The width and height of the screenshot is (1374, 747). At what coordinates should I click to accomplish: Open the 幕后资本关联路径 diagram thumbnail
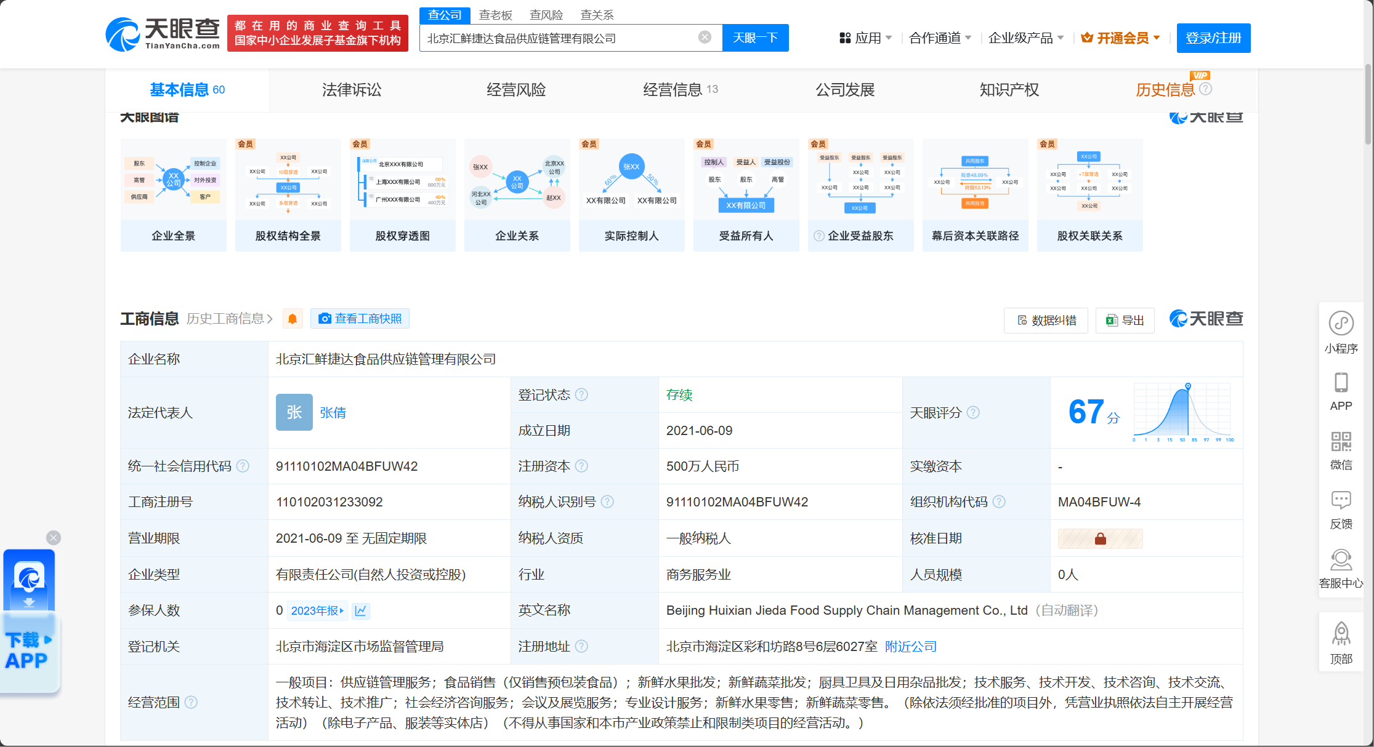pyautogui.click(x=976, y=194)
